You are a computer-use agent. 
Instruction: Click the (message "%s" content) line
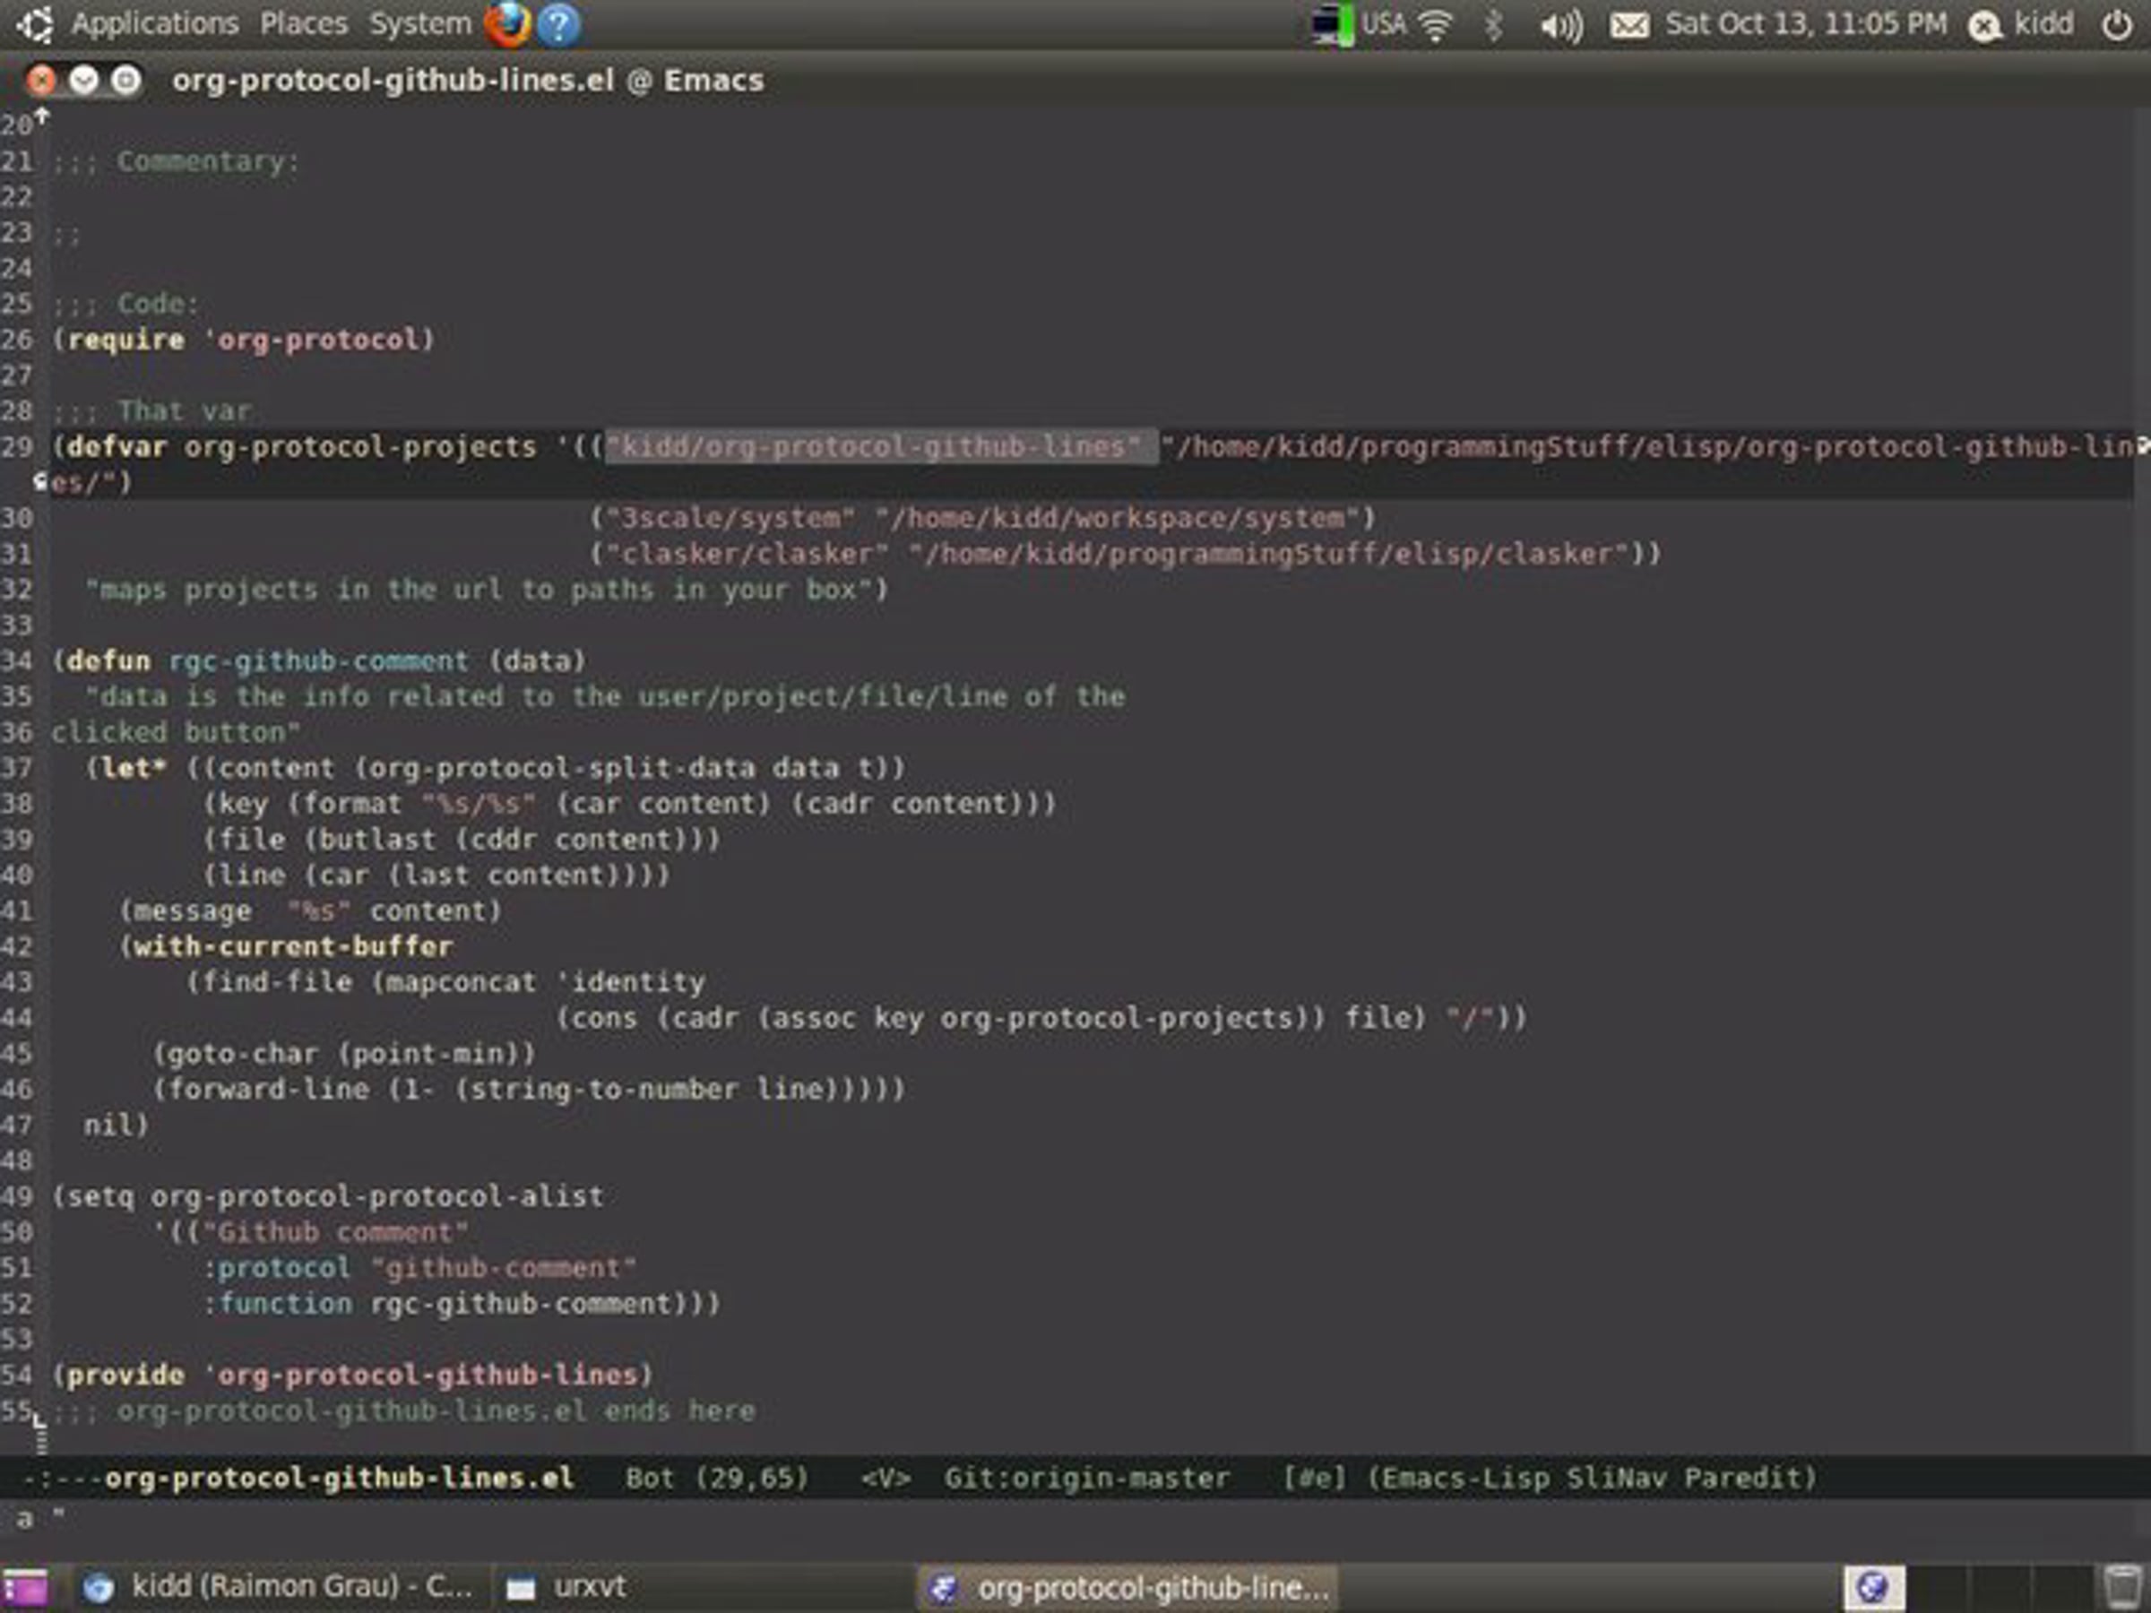(310, 911)
